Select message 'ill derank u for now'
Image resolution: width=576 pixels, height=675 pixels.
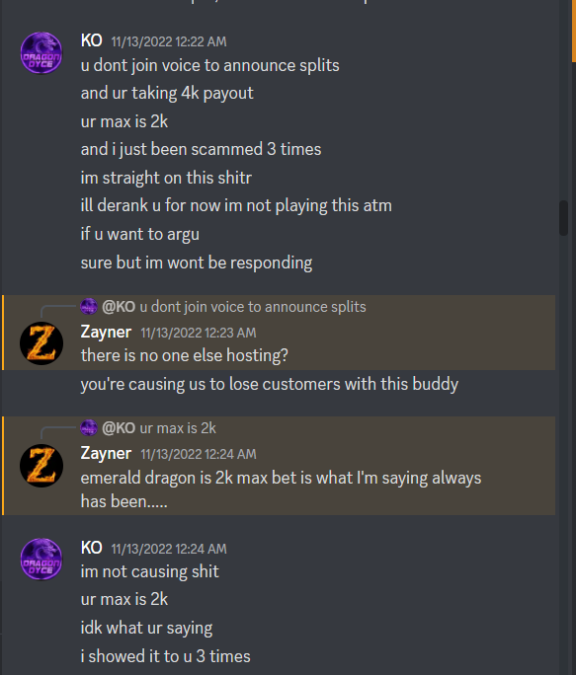[236, 206]
